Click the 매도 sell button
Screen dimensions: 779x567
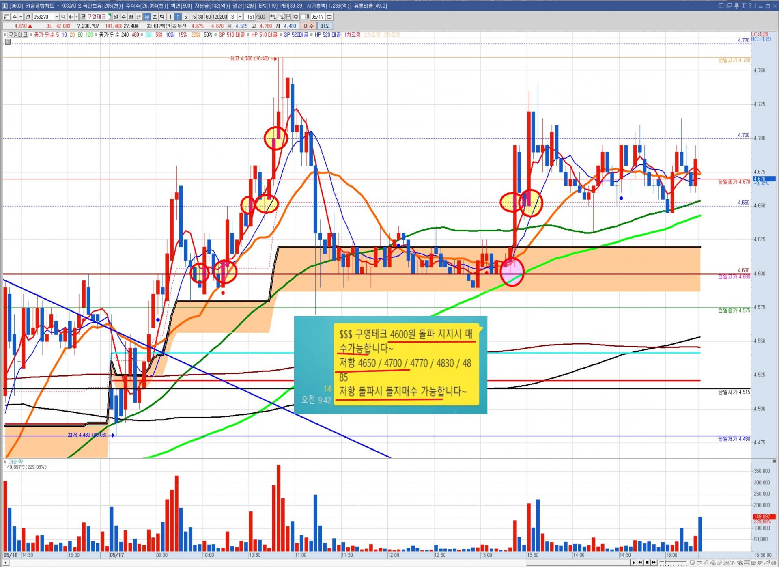tap(325, 26)
